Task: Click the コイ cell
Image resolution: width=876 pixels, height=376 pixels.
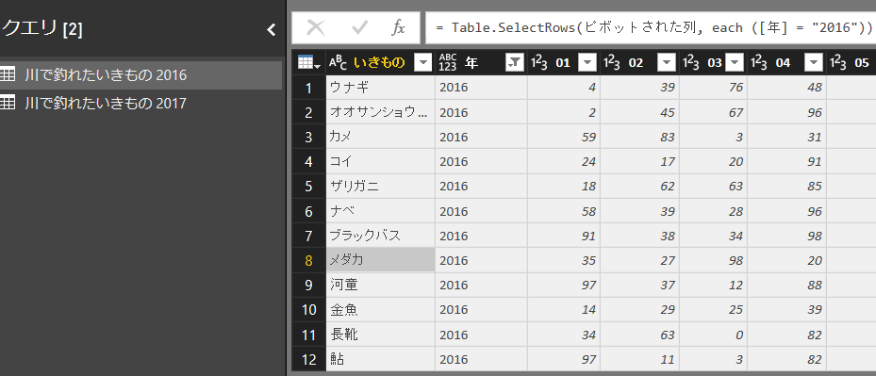Action: pos(380,161)
